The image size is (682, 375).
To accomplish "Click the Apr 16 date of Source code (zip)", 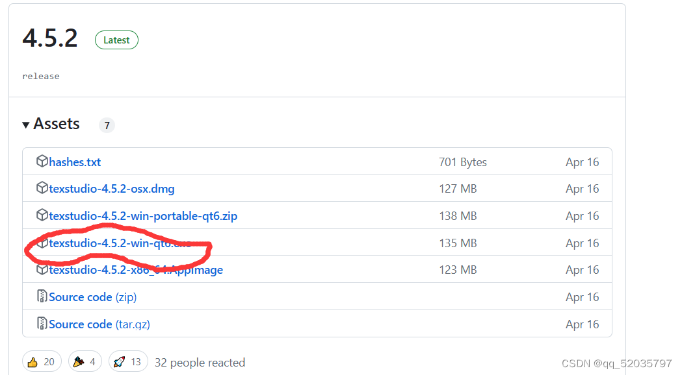I will (x=583, y=297).
